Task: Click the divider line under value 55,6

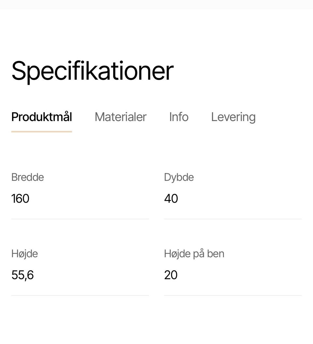Action: (80, 295)
